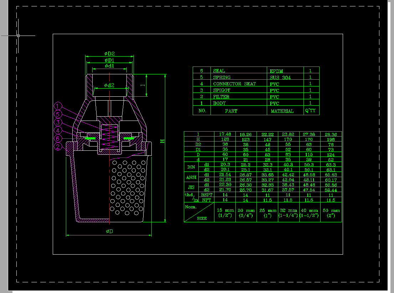Select the CONNECTOR SEAT part name

pos(234,84)
